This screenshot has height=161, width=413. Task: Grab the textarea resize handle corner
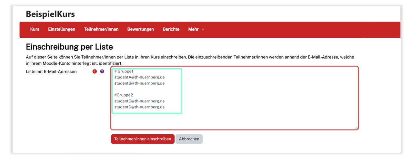pos(357,128)
